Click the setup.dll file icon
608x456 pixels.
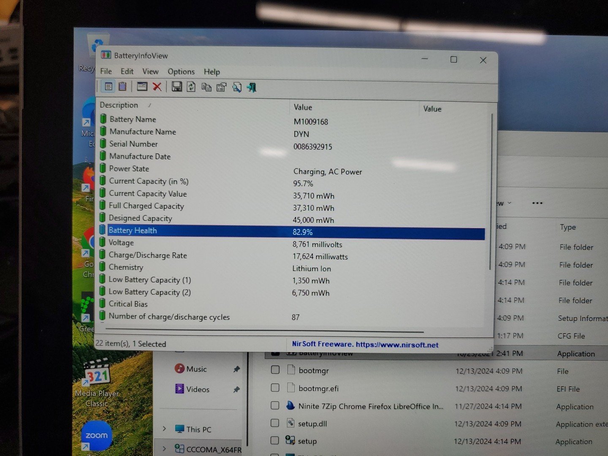290,423
